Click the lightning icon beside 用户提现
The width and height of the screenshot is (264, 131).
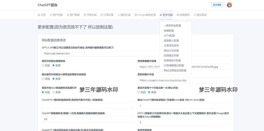[68, 15]
